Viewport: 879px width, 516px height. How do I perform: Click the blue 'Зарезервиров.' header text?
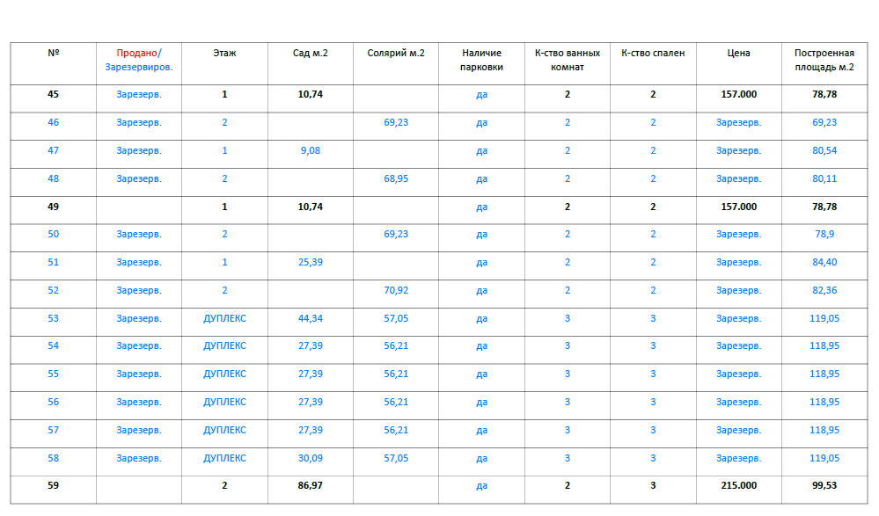[x=139, y=67]
